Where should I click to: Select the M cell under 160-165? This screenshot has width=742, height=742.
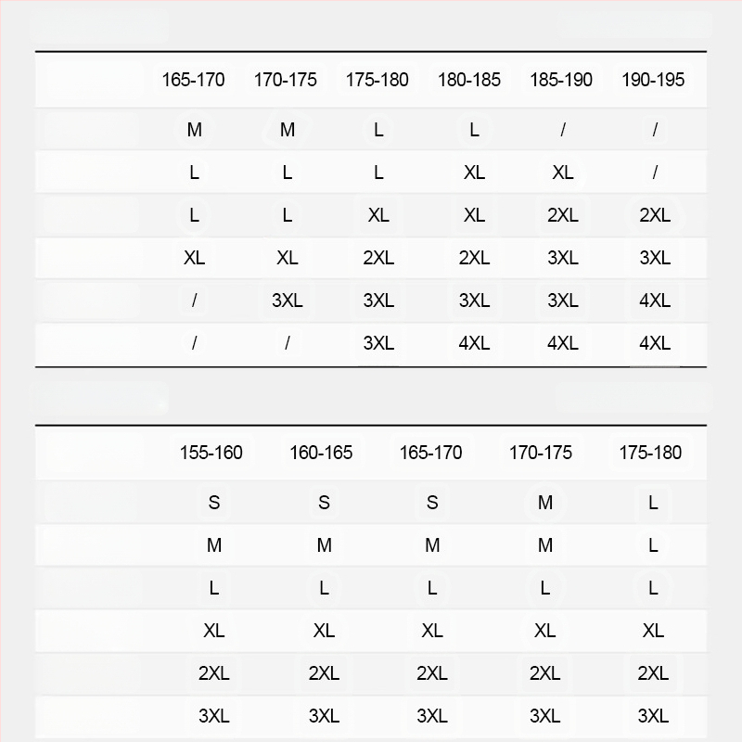pyautogui.click(x=324, y=545)
